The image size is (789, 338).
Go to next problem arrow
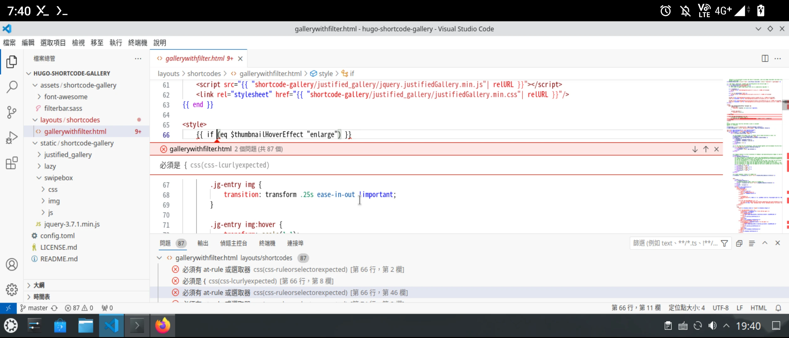[695, 149]
